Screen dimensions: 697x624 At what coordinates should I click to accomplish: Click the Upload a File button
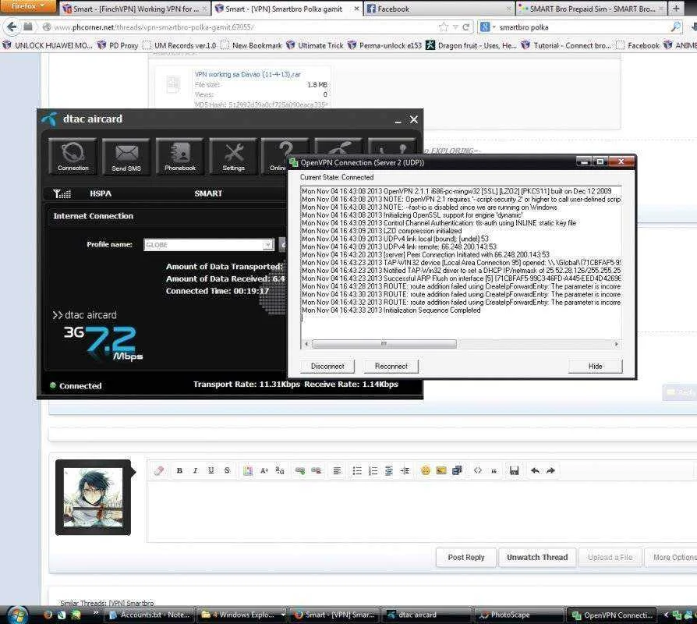click(610, 557)
